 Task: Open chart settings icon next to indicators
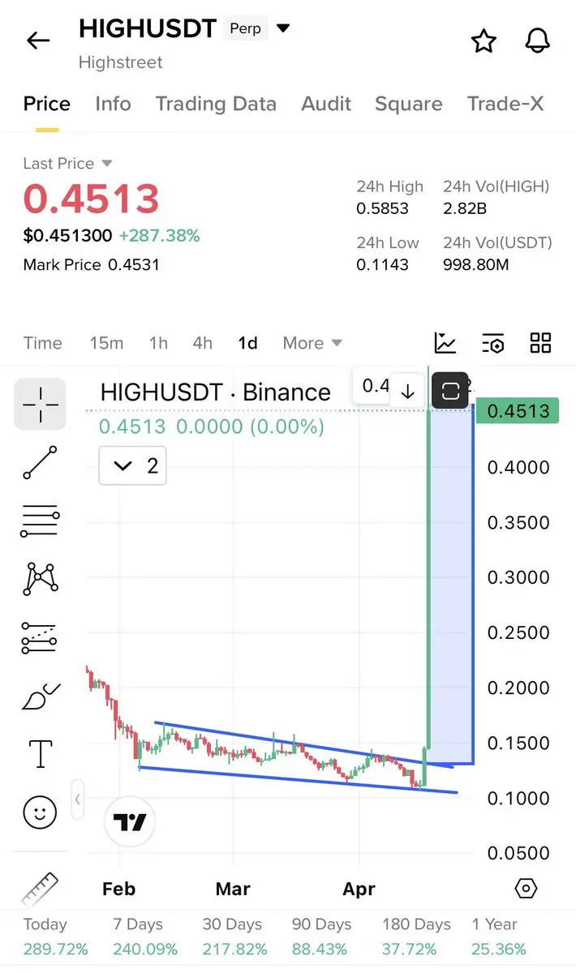pyautogui.click(x=492, y=343)
